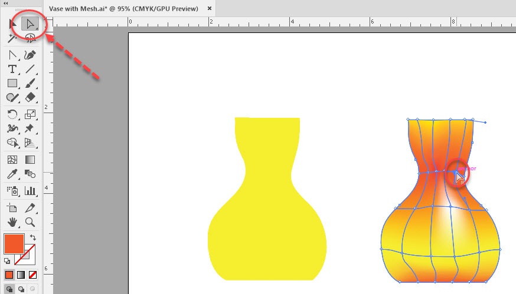Choose the Zoom magnifier tool
Image resolution: width=516 pixels, height=294 pixels.
point(30,222)
